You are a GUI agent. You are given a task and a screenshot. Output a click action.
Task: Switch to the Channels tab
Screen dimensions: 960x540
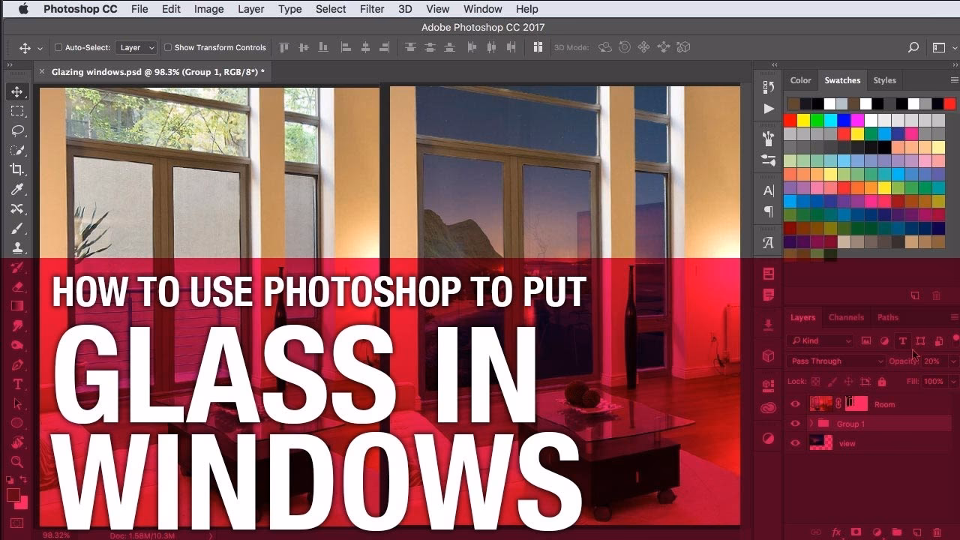pyautogui.click(x=847, y=316)
